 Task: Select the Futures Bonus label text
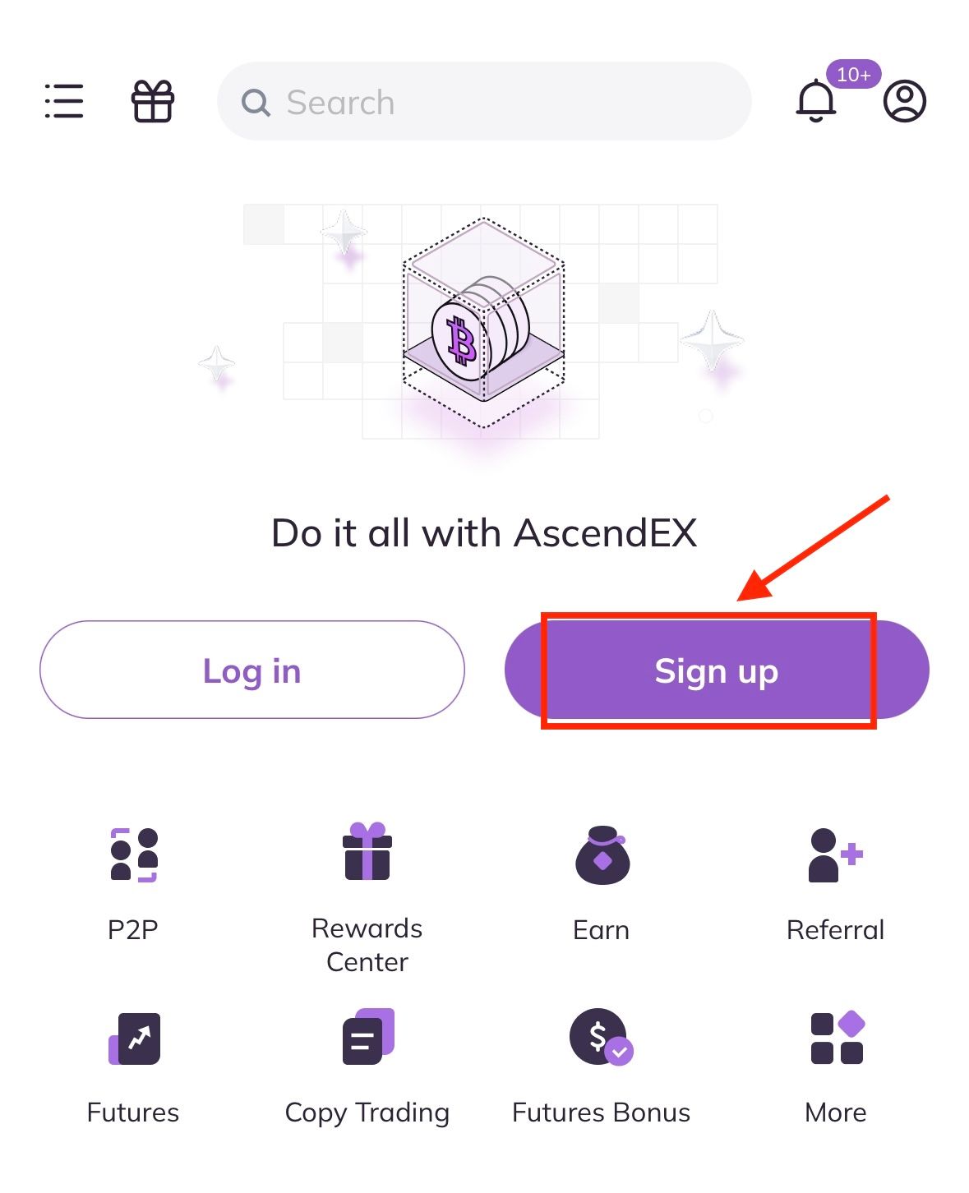click(602, 1112)
